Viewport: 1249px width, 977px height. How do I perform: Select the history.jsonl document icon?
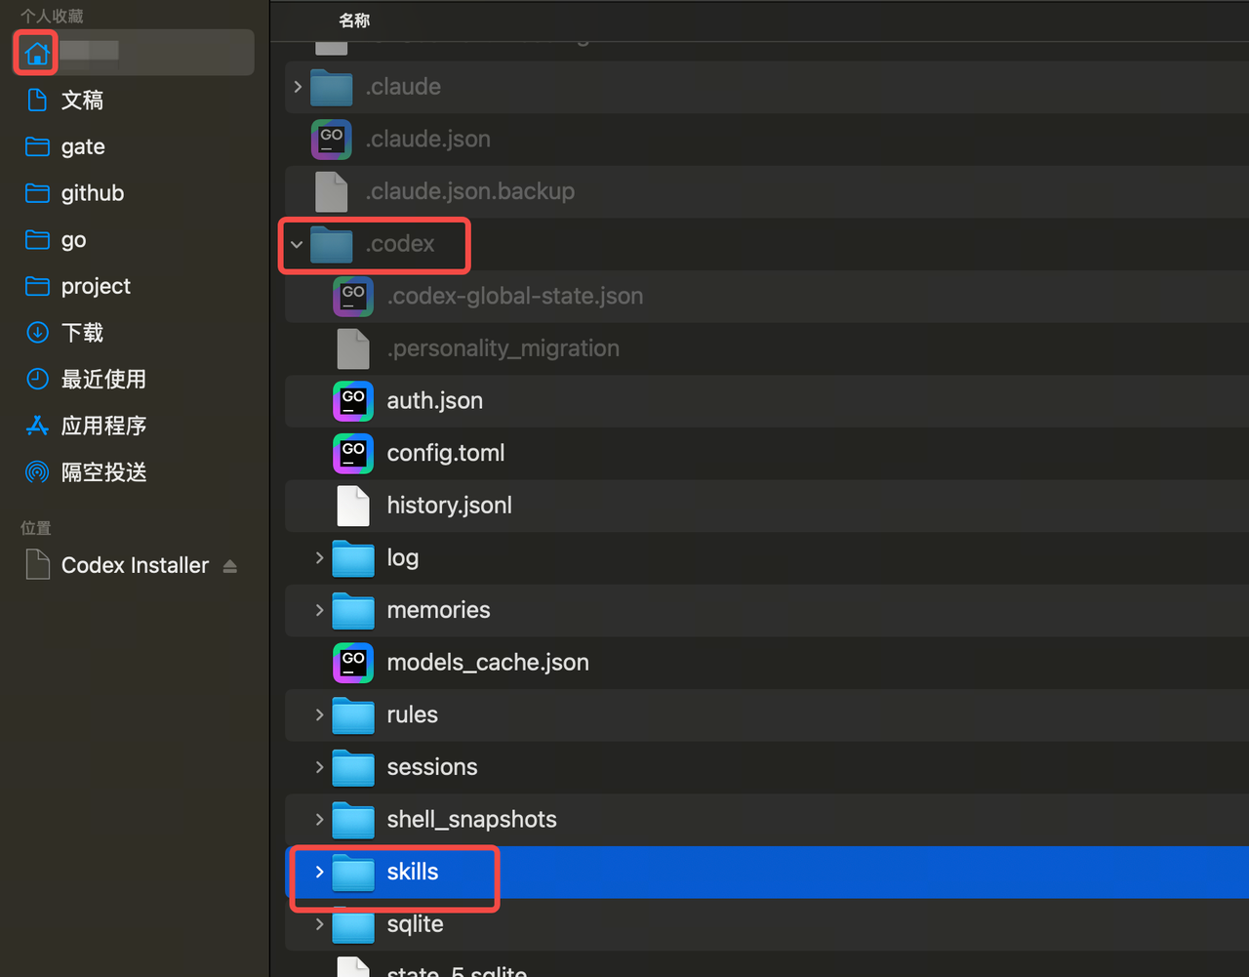click(352, 506)
